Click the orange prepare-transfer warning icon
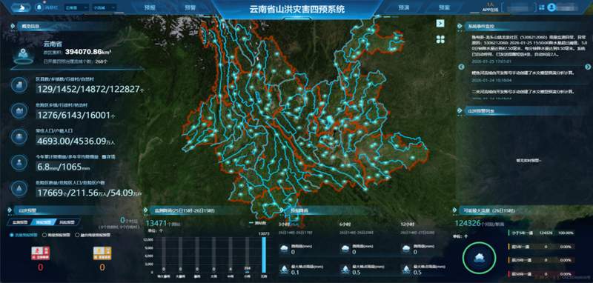The image size is (593, 283). click(x=102, y=253)
